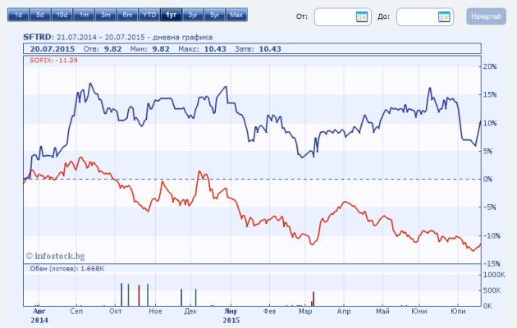This screenshot has width=517, height=328.
Task: Click the Ное month axis label
Action: [x=155, y=312]
